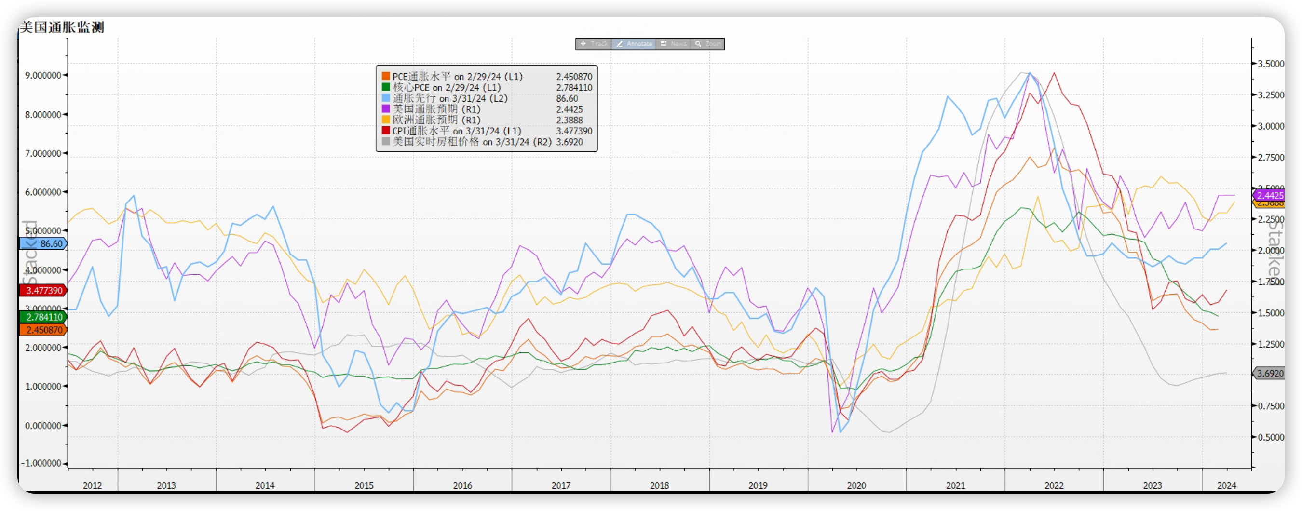Screen dimensions: 1302x511
Task: Activate the Track crosshair tool
Action: [x=594, y=44]
